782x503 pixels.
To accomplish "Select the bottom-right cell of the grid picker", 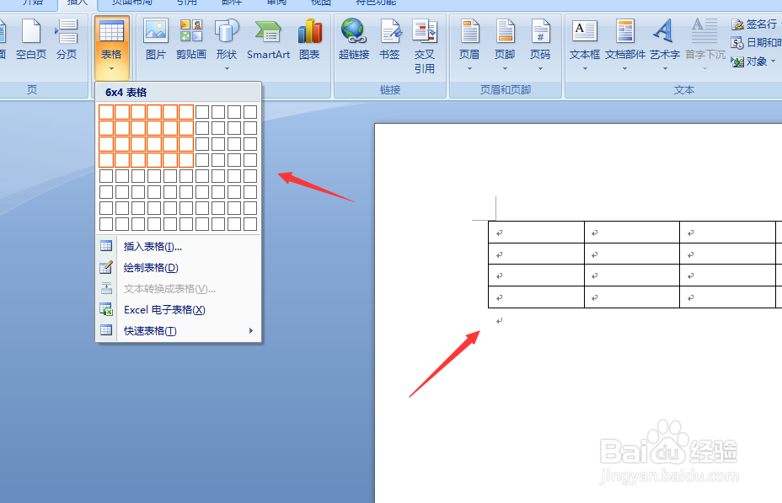I will [x=250, y=223].
